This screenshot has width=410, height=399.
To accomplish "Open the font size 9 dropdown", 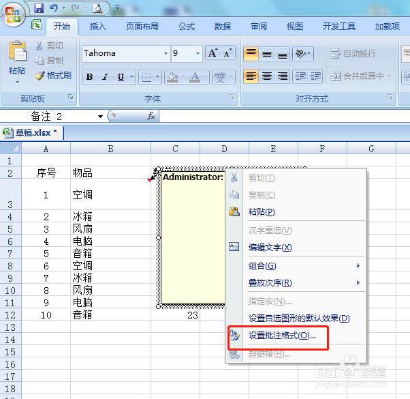I will tap(198, 53).
